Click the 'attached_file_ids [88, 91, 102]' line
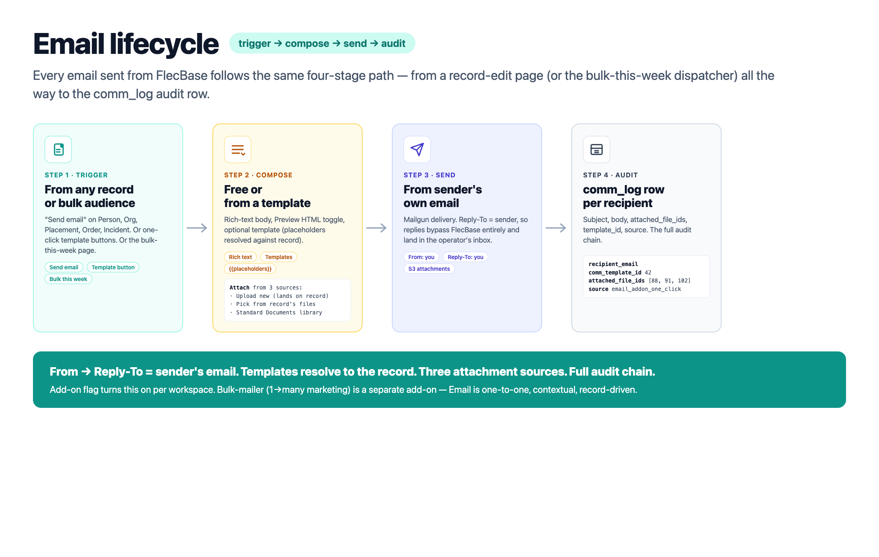 pos(639,281)
